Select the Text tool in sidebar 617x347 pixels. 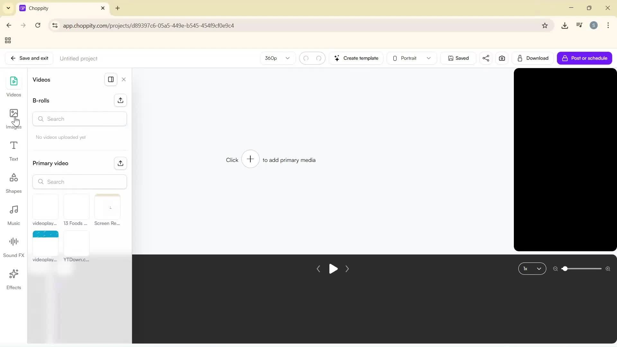click(13, 150)
